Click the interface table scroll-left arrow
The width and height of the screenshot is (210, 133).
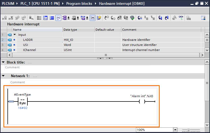coord(10,55)
